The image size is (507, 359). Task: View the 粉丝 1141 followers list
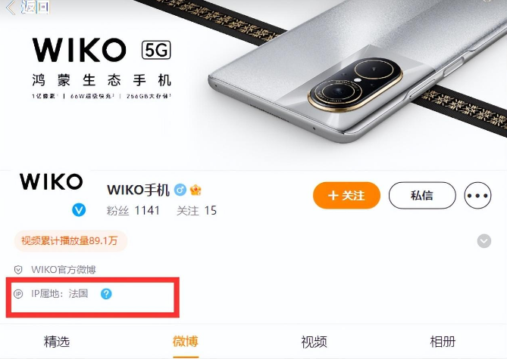(133, 211)
